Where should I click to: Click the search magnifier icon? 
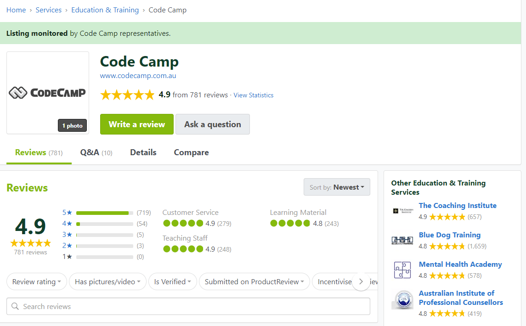15,306
